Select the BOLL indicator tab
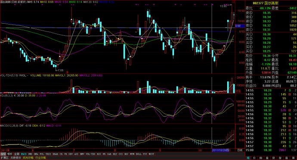Viewport: 297px width, 160px height. (x=139, y=154)
